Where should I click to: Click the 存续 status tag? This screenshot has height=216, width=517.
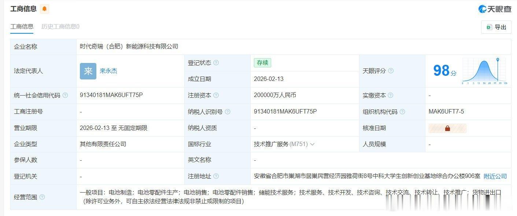point(262,63)
